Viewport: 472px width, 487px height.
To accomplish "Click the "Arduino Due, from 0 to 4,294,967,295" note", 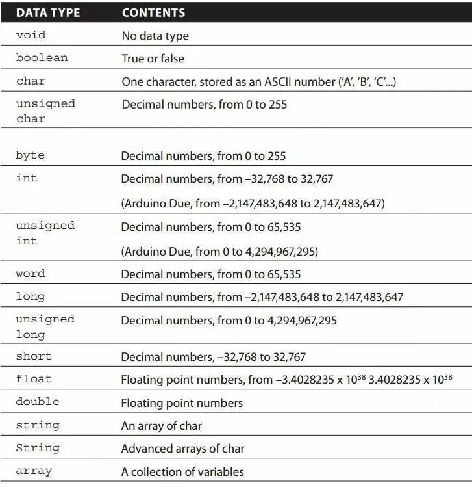I will pyautogui.click(x=219, y=251).
